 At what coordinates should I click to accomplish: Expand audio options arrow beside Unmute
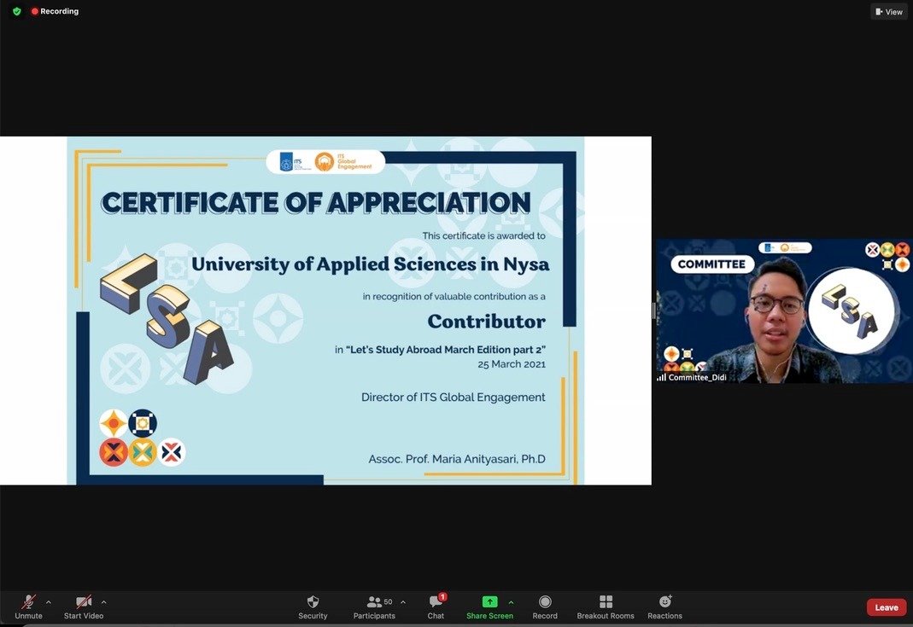click(x=49, y=601)
